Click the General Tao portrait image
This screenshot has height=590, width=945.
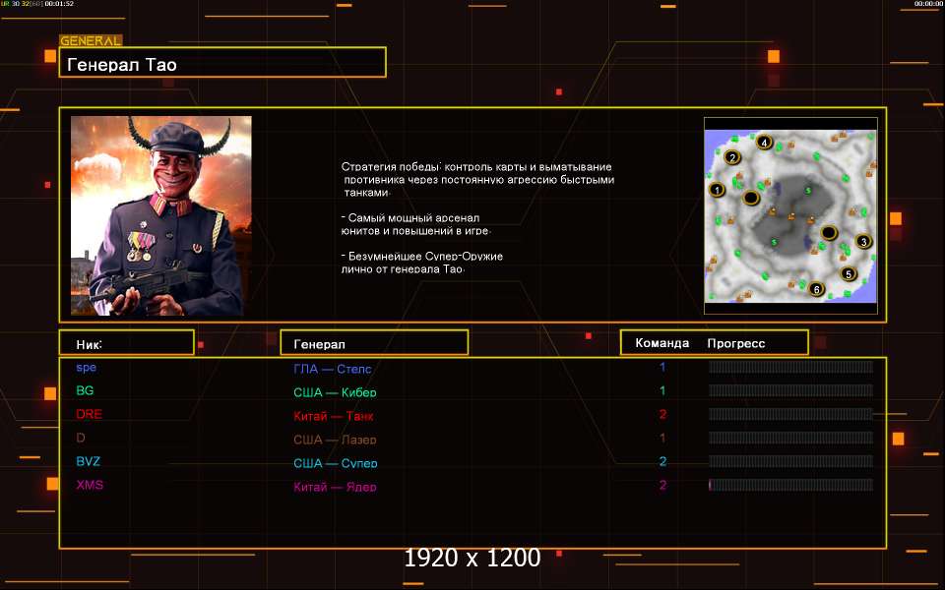[161, 215]
